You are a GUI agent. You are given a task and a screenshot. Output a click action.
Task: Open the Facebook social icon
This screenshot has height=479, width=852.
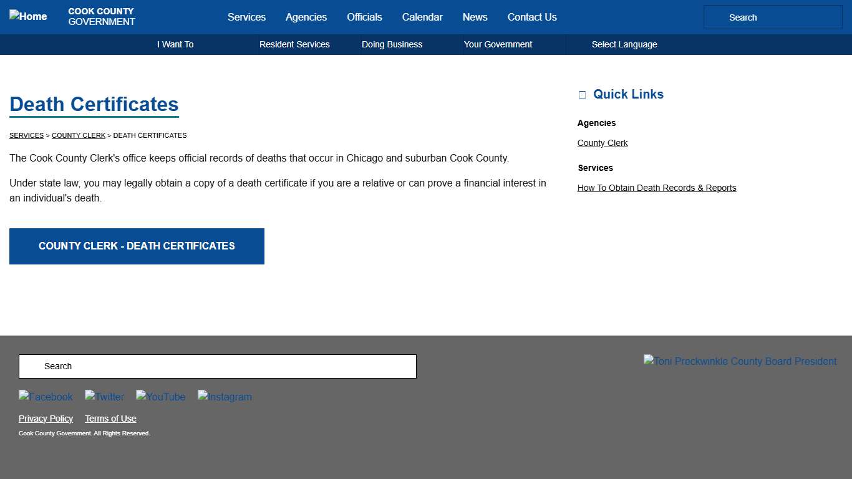tap(46, 397)
